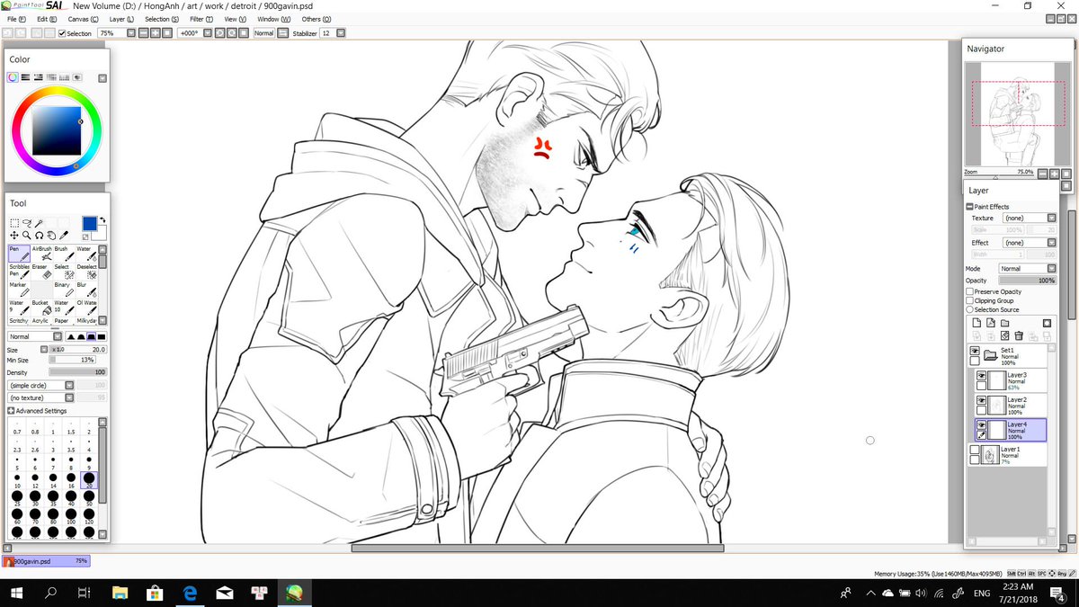Open the no texture brush dropdown
Screen dimensions: 1079x607
tap(69, 397)
